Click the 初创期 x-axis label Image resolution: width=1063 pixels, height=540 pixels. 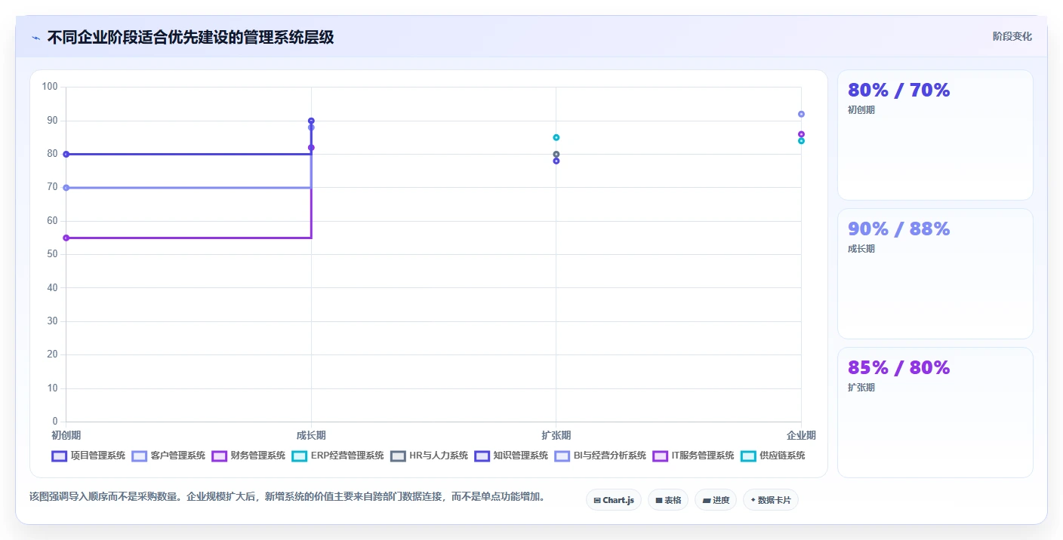click(66, 435)
